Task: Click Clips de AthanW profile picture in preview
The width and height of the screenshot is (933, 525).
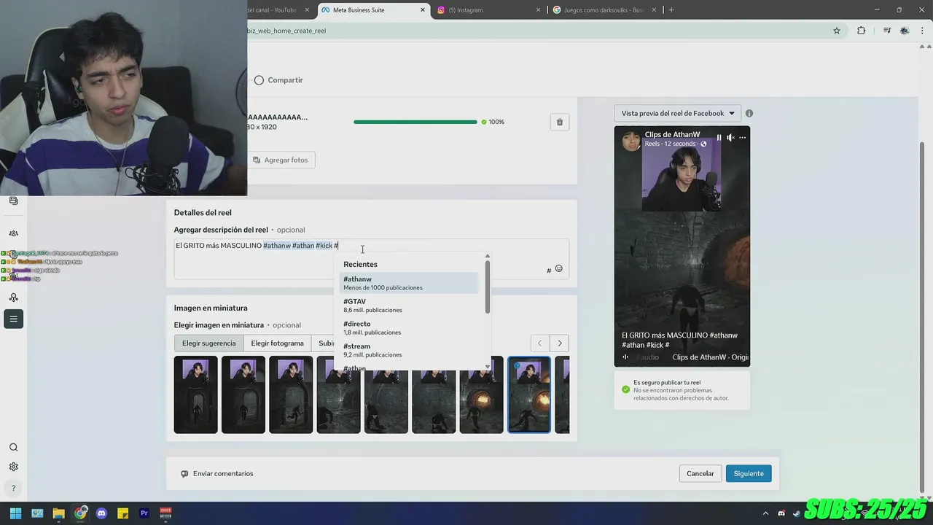Action: click(631, 141)
